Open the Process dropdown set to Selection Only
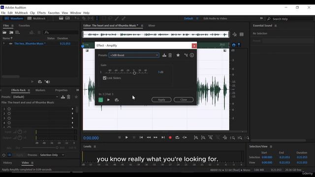The height and width of the screenshot is (177, 315). (52, 155)
